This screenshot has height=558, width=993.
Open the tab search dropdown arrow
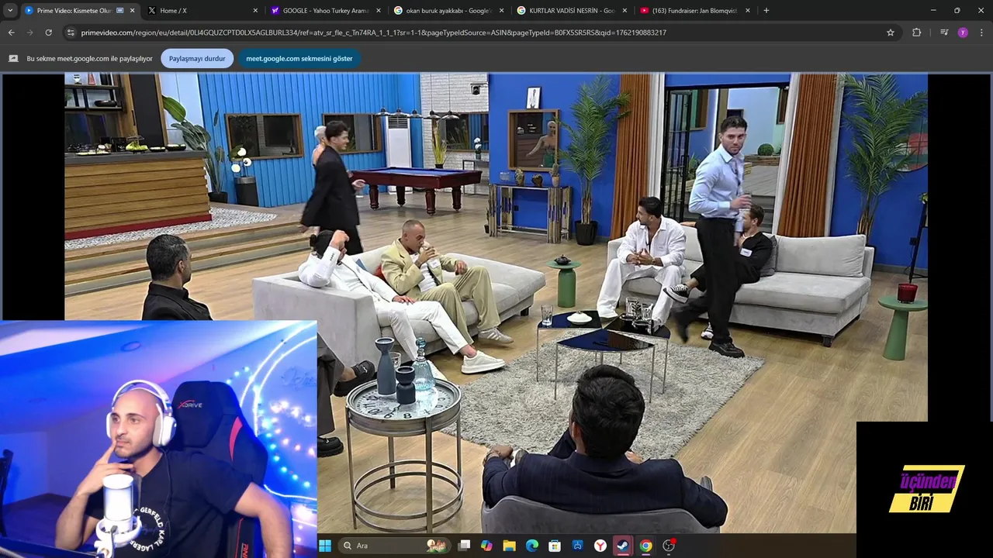tap(10, 11)
